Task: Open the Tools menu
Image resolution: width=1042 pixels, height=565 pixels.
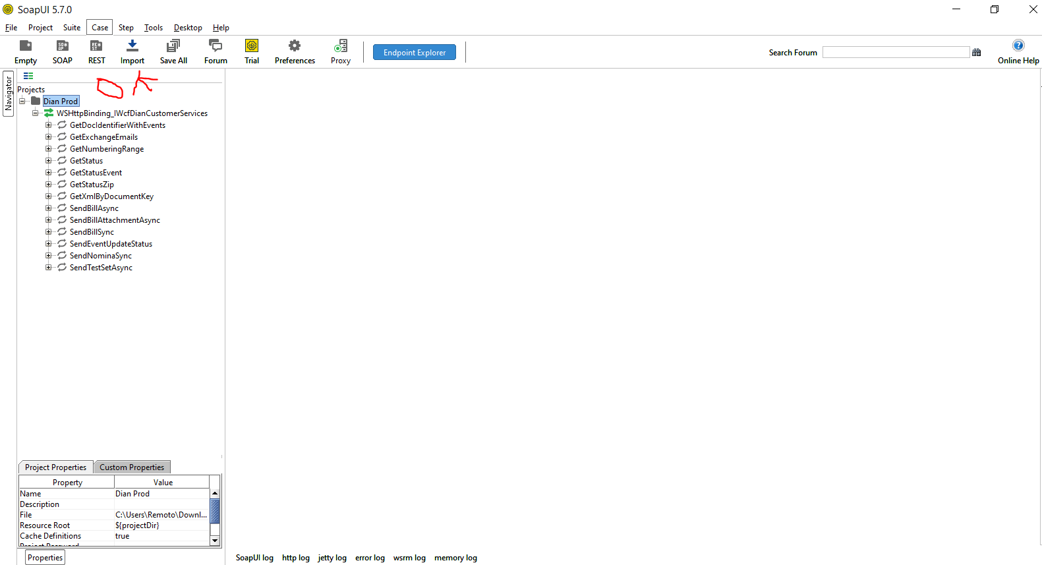Action: (x=154, y=28)
